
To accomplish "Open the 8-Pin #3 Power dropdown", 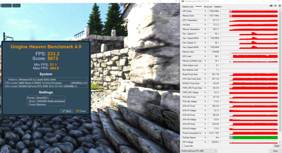I will point(205,124).
